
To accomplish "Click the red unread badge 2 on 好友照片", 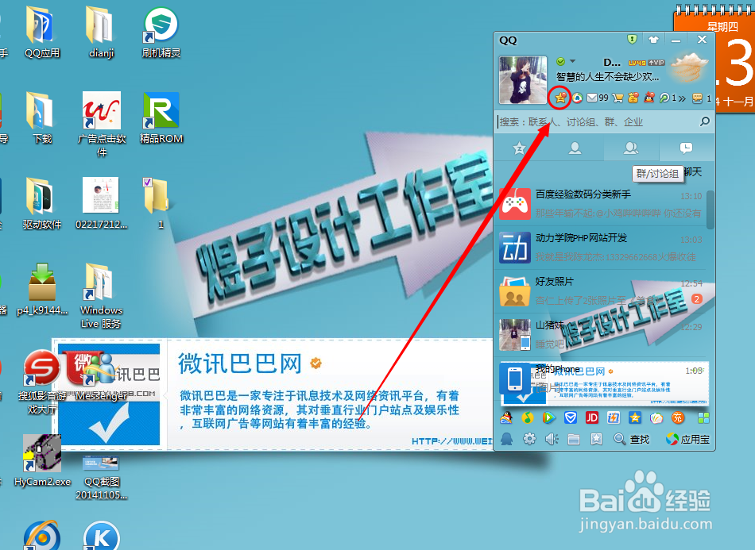I will [696, 299].
